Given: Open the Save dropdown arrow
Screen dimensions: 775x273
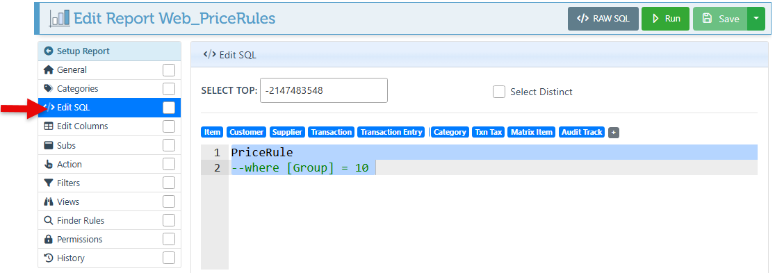Looking at the screenshot, I should coord(756,19).
